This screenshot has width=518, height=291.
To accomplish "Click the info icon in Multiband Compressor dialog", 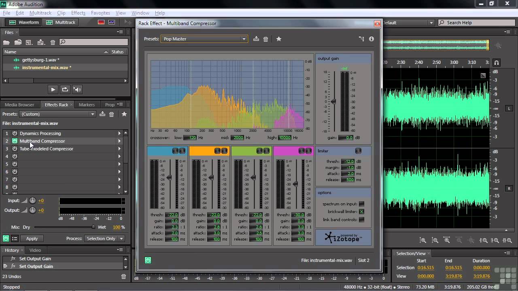I will click(372, 39).
